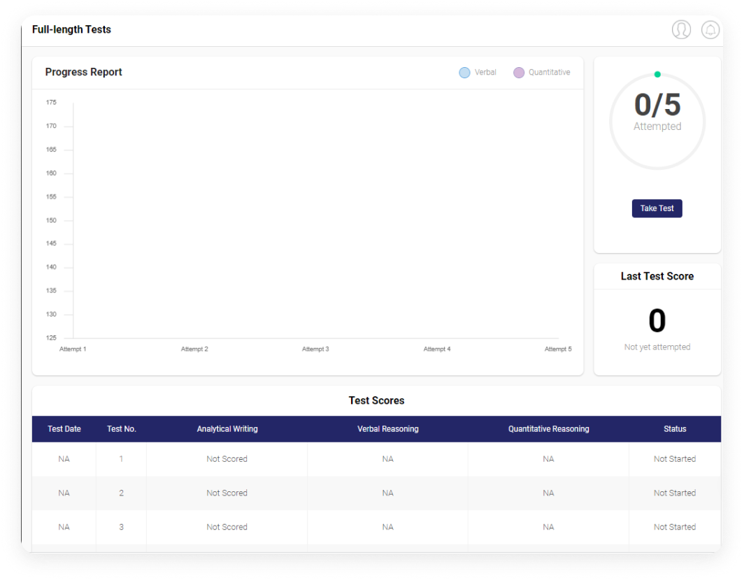744x580 pixels.
Task: Sort by the Status column header
Action: click(x=674, y=429)
